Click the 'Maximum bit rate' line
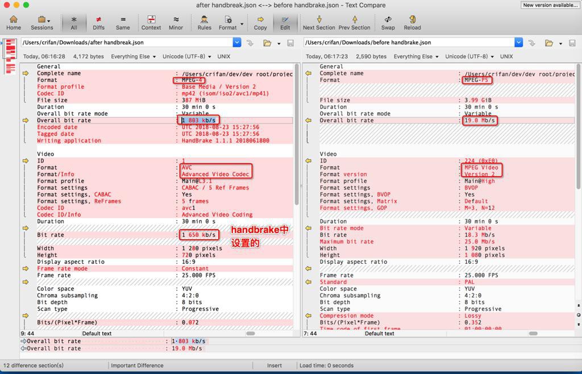This screenshot has height=374, width=582. pyautogui.click(x=447, y=242)
